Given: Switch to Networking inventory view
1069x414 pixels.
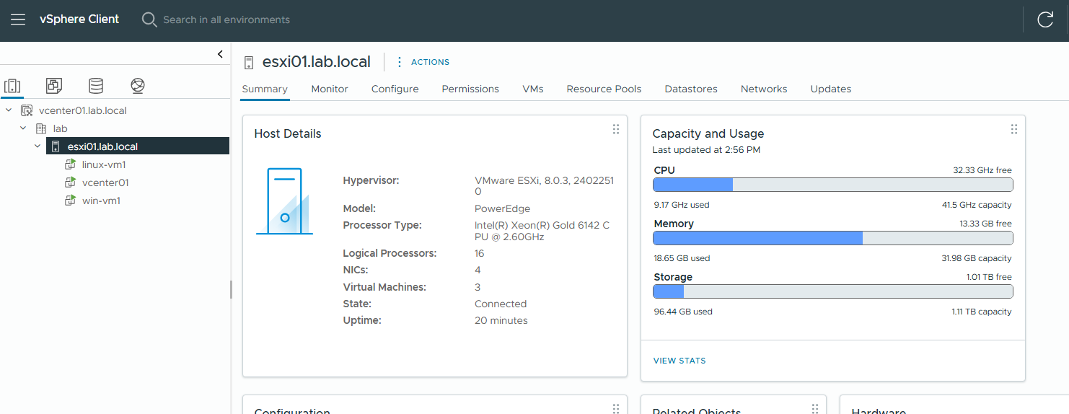Looking at the screenshot, I should pyautogui.click(x=138, y=86).
